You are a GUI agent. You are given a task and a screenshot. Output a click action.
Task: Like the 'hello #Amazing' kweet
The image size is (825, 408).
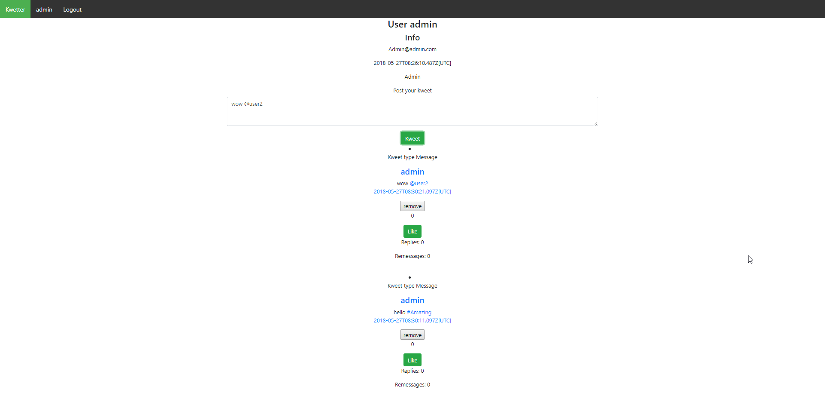click(412, 360)
